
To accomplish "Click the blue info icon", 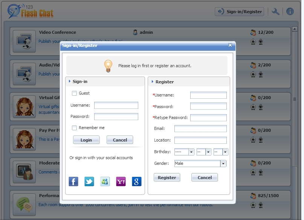I will click(290, 12).
